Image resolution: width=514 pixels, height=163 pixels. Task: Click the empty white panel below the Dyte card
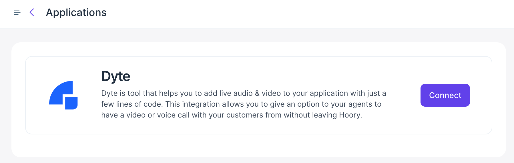coord(258,145)
